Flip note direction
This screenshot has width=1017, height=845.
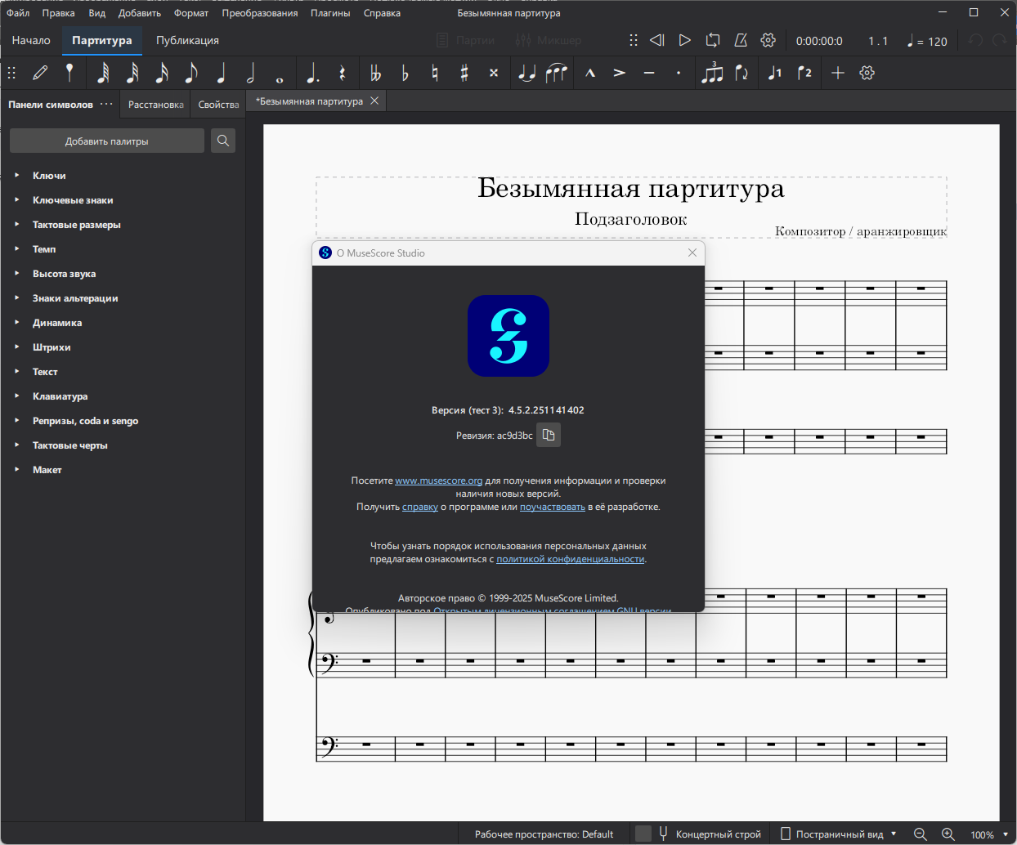(741, 73)
